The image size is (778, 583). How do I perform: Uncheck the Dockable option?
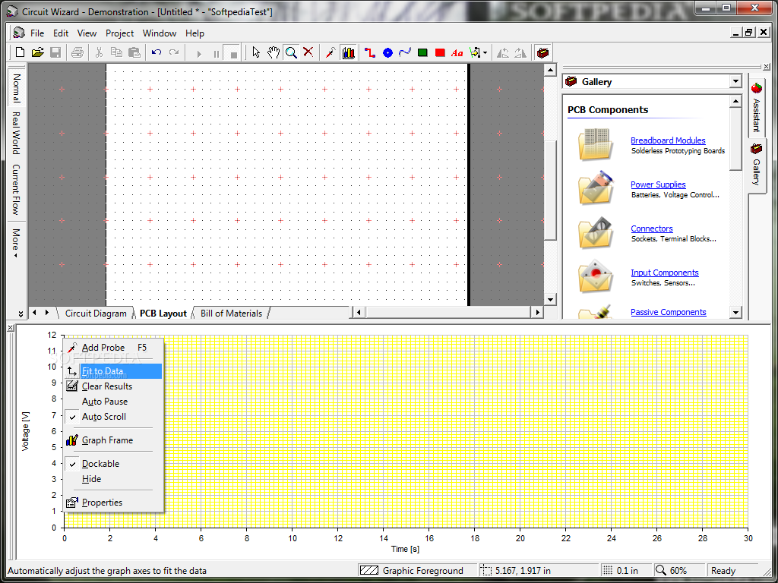pos(100,464)
